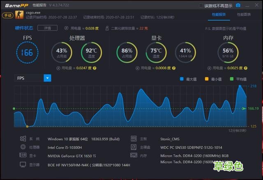Click the motherboard info icon
Image resolution: width=263 pixels, height=180 pixels.
pyautogui.click(x=134, y=139)
